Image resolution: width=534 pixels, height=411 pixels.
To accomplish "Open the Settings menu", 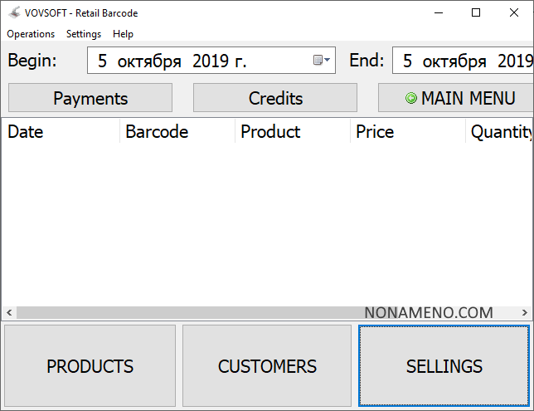I will 84,34.
